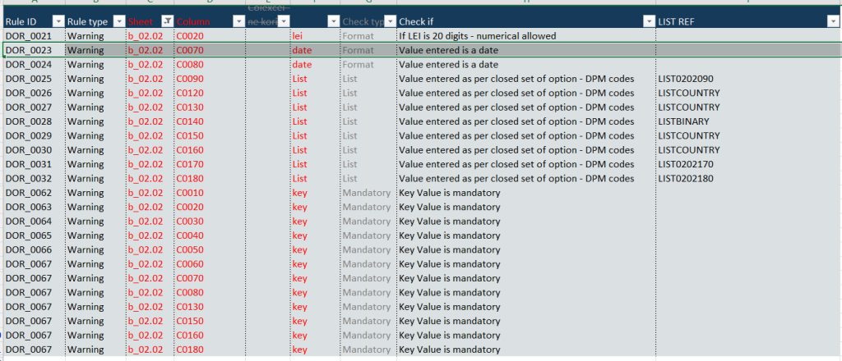Click the C0010 column code cell
The width and height of the screenshot is (842, 361).
(190, 193)
